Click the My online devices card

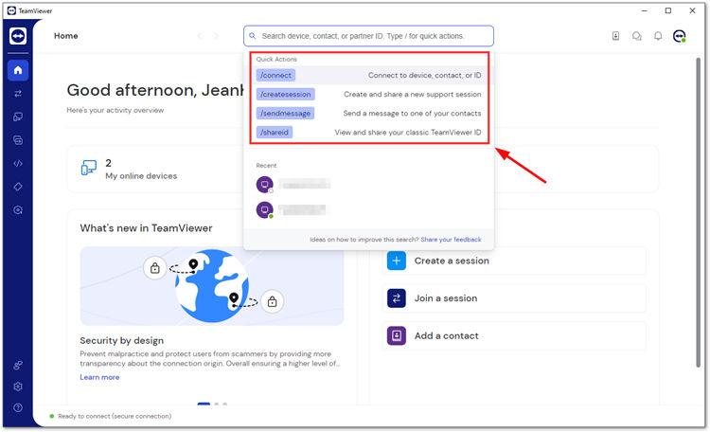tap(155, 169)
